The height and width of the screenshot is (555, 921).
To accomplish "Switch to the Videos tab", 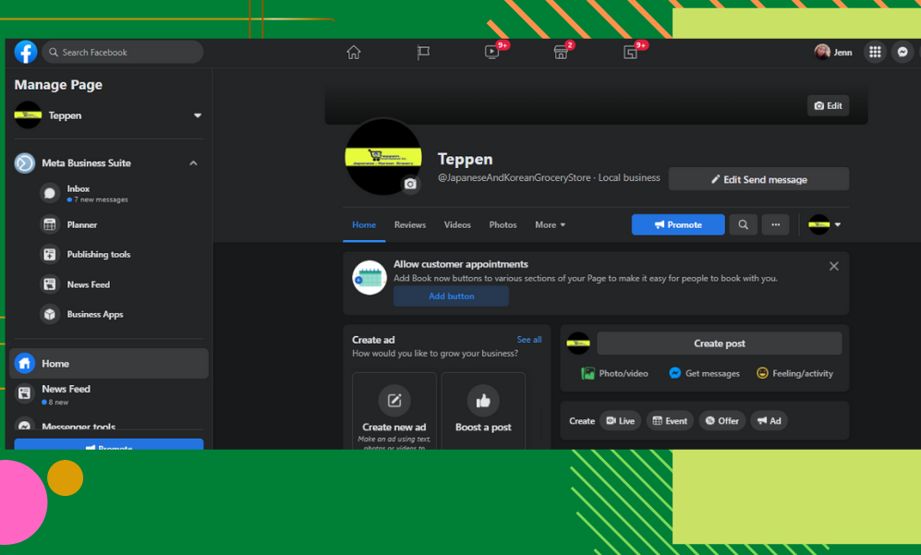I will point(457,225).
